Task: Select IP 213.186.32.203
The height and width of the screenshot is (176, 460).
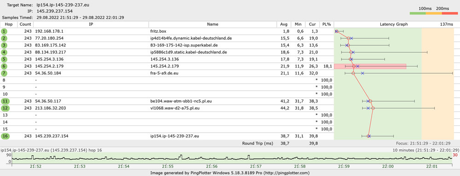Action: click(50, 108)
